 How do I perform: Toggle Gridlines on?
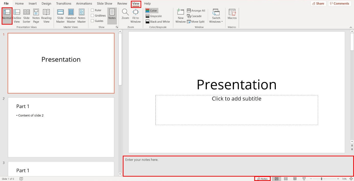[x=93, y=15]
